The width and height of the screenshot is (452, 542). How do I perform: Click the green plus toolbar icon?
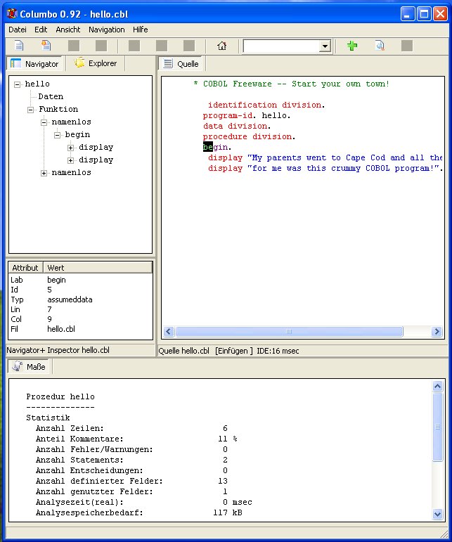[x=352, y=46]
